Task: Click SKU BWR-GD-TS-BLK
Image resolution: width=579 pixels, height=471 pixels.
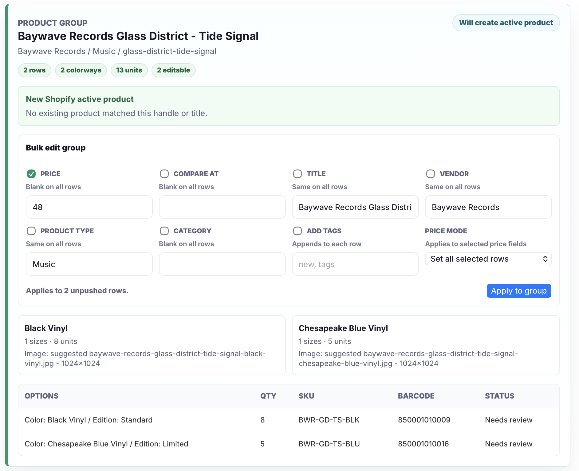Action: pos(329,420)
